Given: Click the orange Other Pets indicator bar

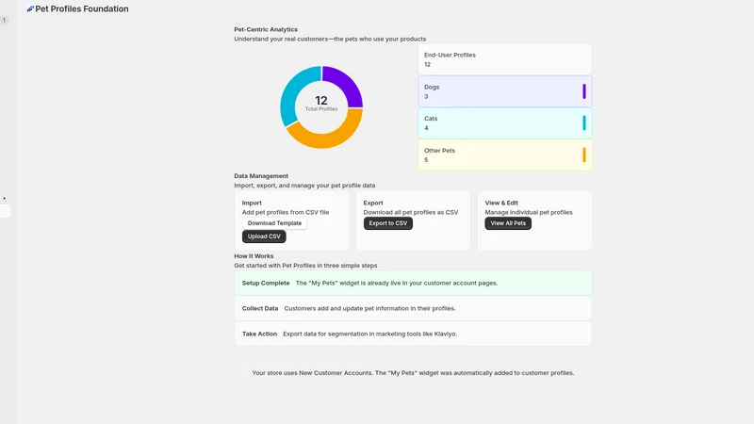Looking at the screenshot, I should point(584,155).
